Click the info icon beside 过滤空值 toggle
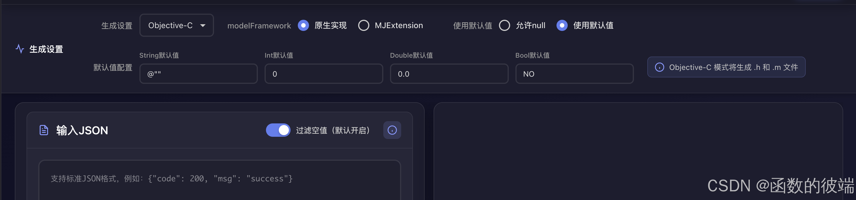The image size is (856, 200). [x=392, y=130]
